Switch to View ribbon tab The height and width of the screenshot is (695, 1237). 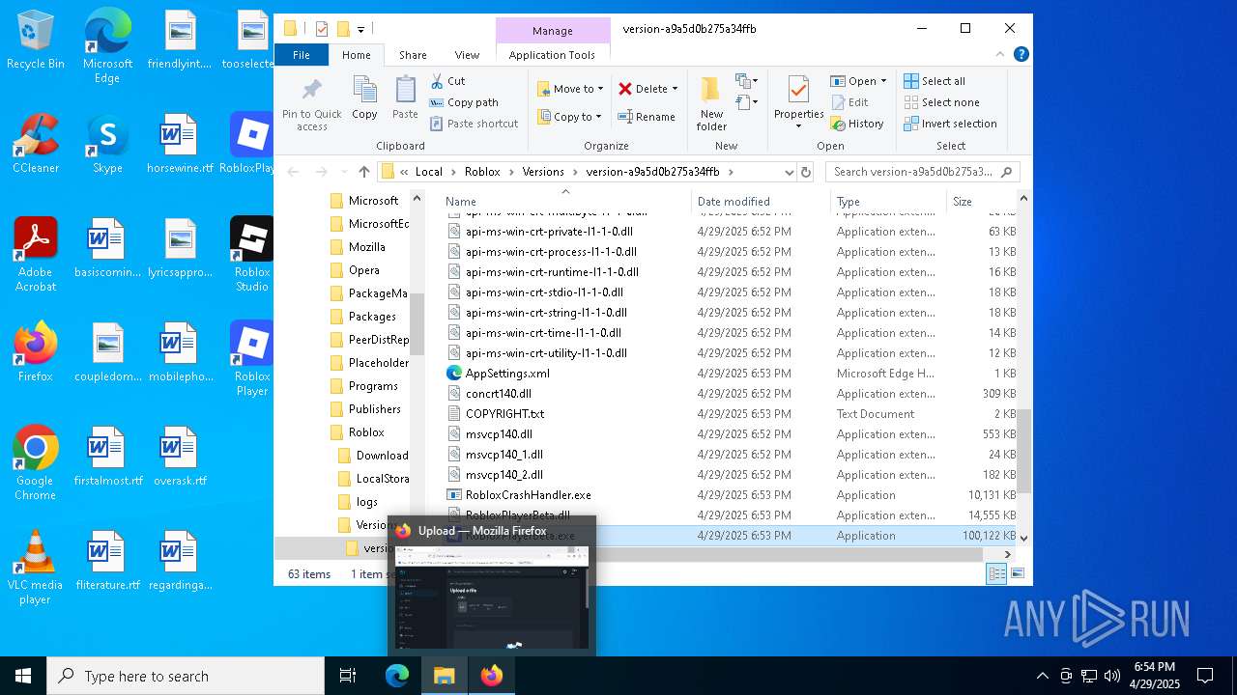pos(467,55)
